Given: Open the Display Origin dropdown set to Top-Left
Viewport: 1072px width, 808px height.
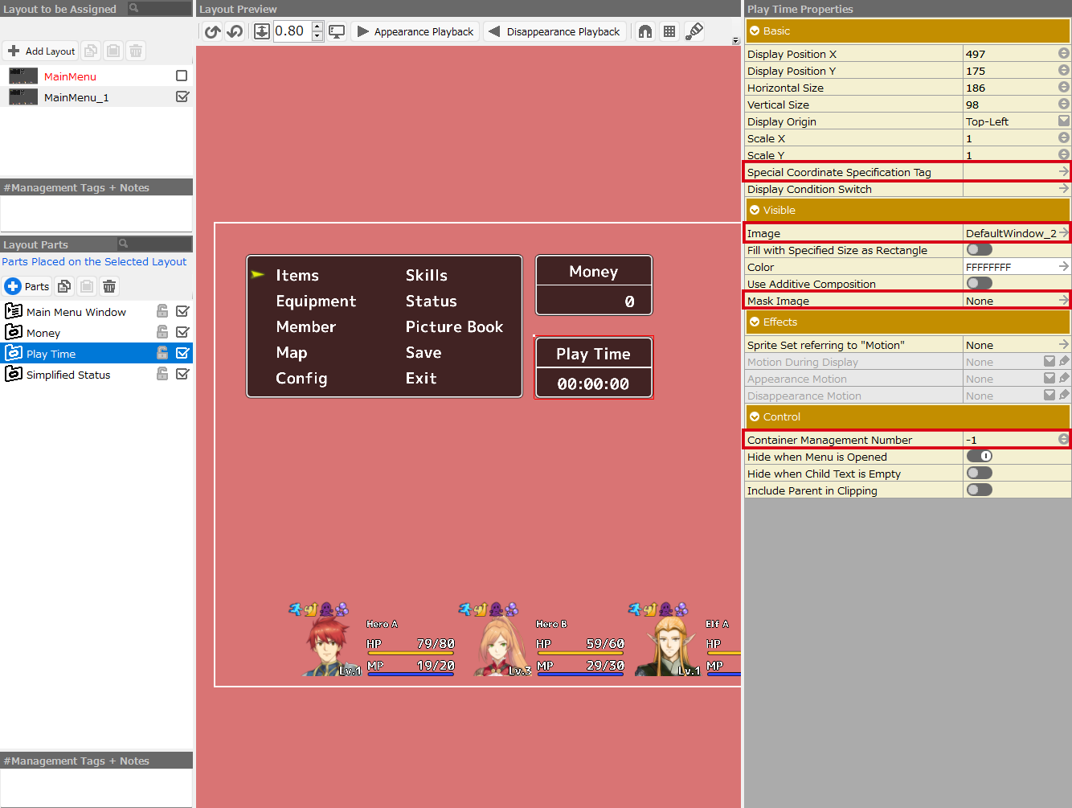Looking at the screenshot, I should click(1063, 121).
